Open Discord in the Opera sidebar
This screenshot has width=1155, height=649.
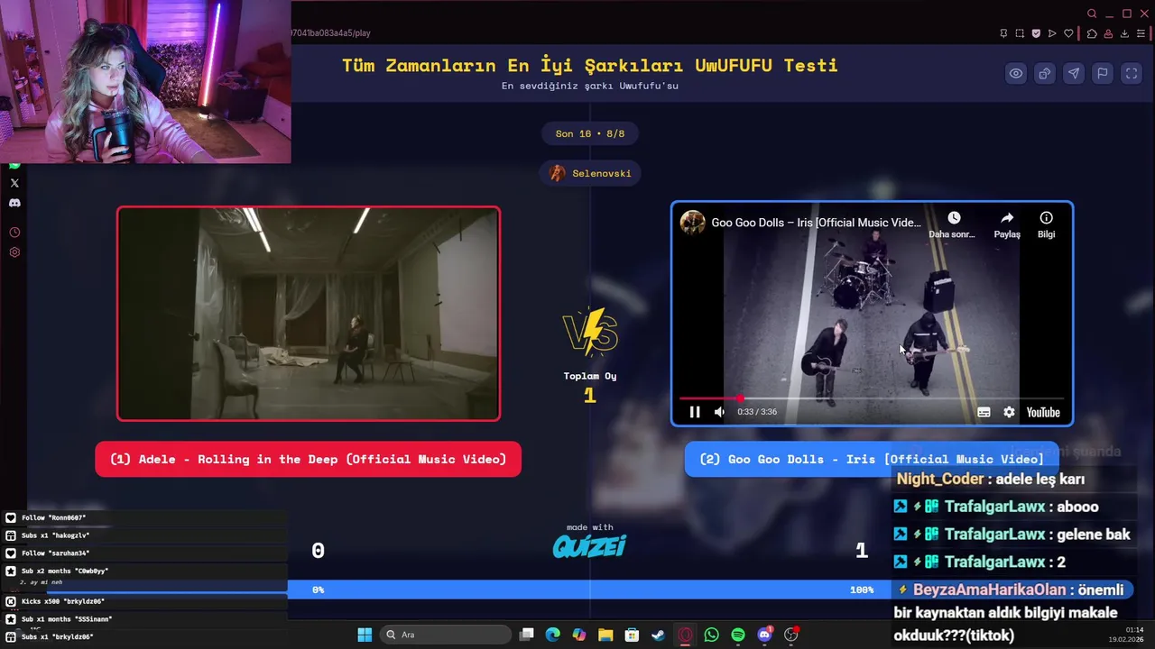click(14, 203)
